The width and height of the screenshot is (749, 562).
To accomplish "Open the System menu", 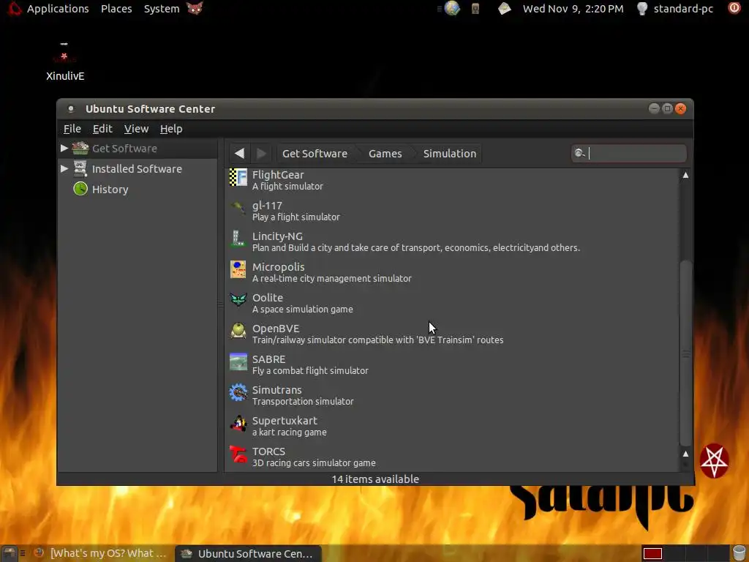I will coord(162,9).
